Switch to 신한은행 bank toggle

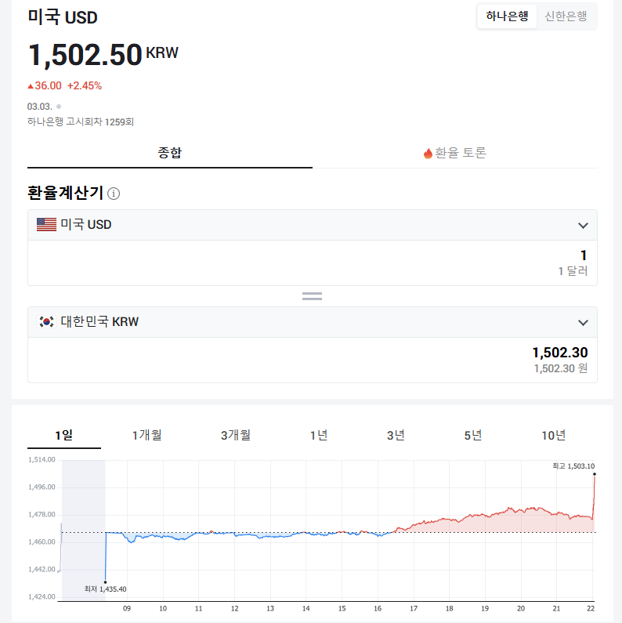(566, 16)
